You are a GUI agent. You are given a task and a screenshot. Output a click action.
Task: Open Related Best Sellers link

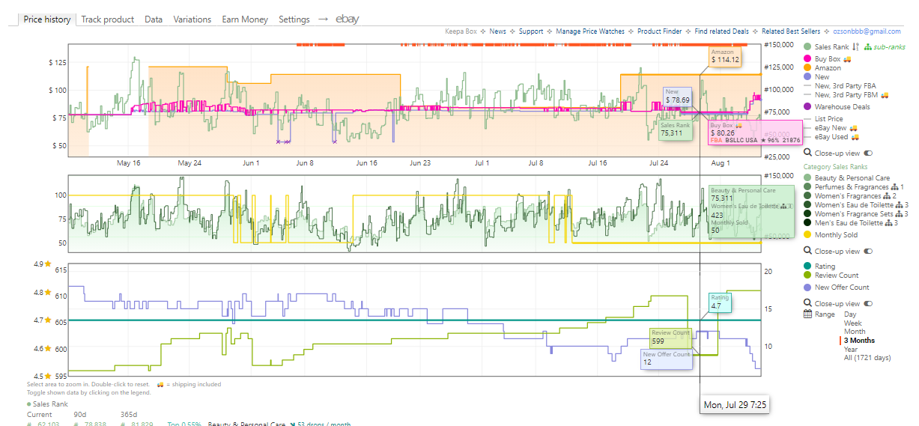[791, 31]
